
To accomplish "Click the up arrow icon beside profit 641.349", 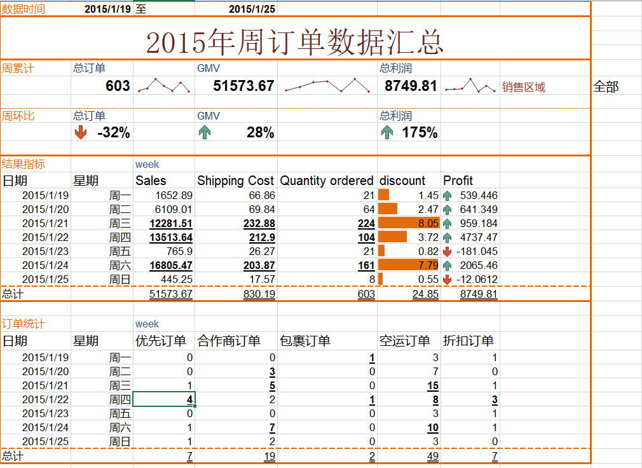I will (447, 210).
